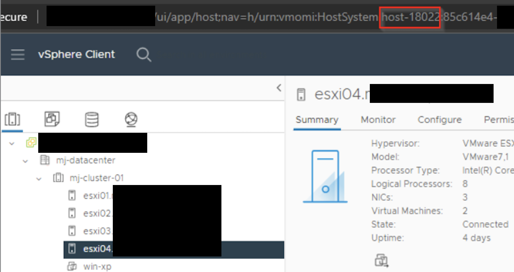The width and height of the screenshot is (514, 272).
Task: Click the NICs value 3
Action: click(465, 197)
